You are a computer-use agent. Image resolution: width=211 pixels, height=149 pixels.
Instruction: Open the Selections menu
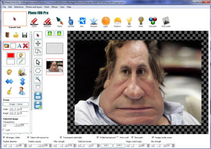(19, 7)
